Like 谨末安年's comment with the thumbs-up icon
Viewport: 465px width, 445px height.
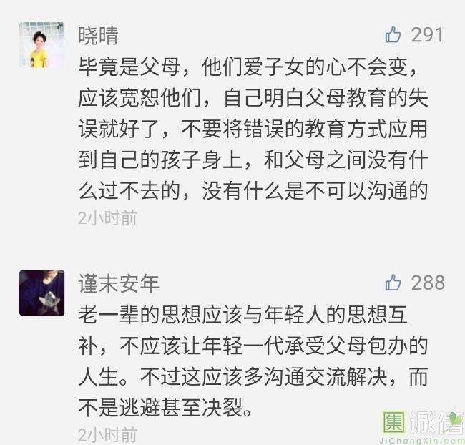point(393,282)
